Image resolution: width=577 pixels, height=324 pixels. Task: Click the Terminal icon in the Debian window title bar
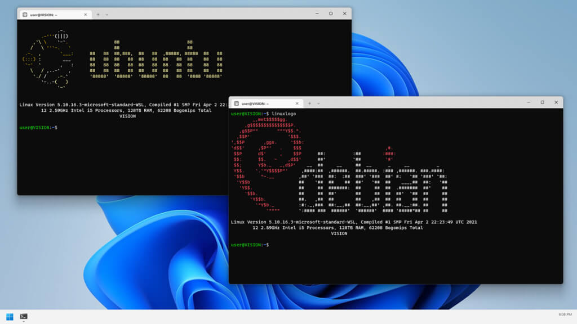(x=237, y=103)
